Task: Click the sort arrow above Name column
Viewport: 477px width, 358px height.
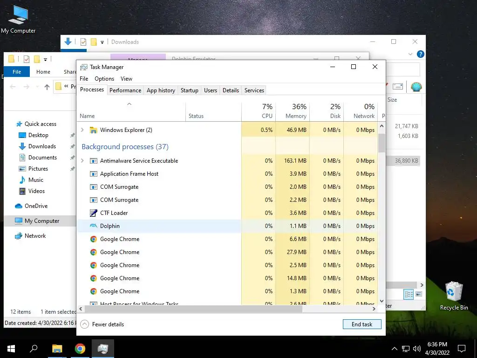Action: coord(129,104)
